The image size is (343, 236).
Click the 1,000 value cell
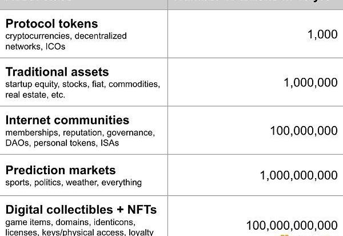pyautogui.click(x=322, y=34)
